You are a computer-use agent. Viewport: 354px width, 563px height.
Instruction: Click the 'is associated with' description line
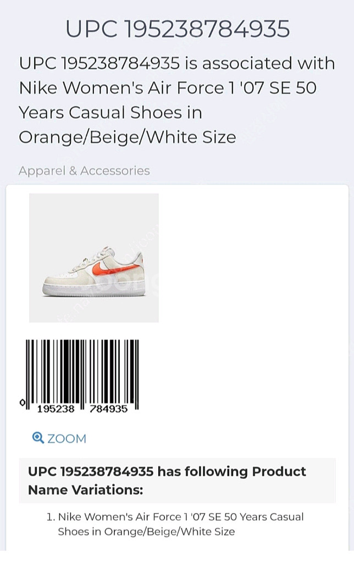pos(177,63)
